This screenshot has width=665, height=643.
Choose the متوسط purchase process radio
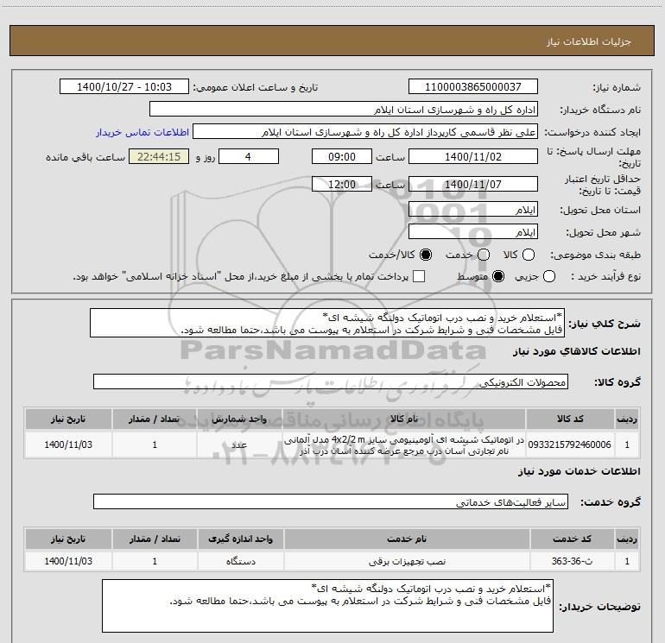498,277
